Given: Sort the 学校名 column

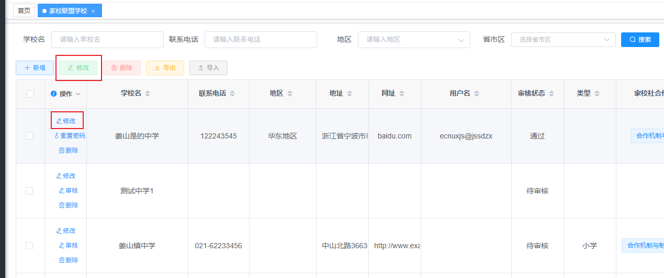Looking at the screenshot, I should pyautogui.click(x=148, y=94).
